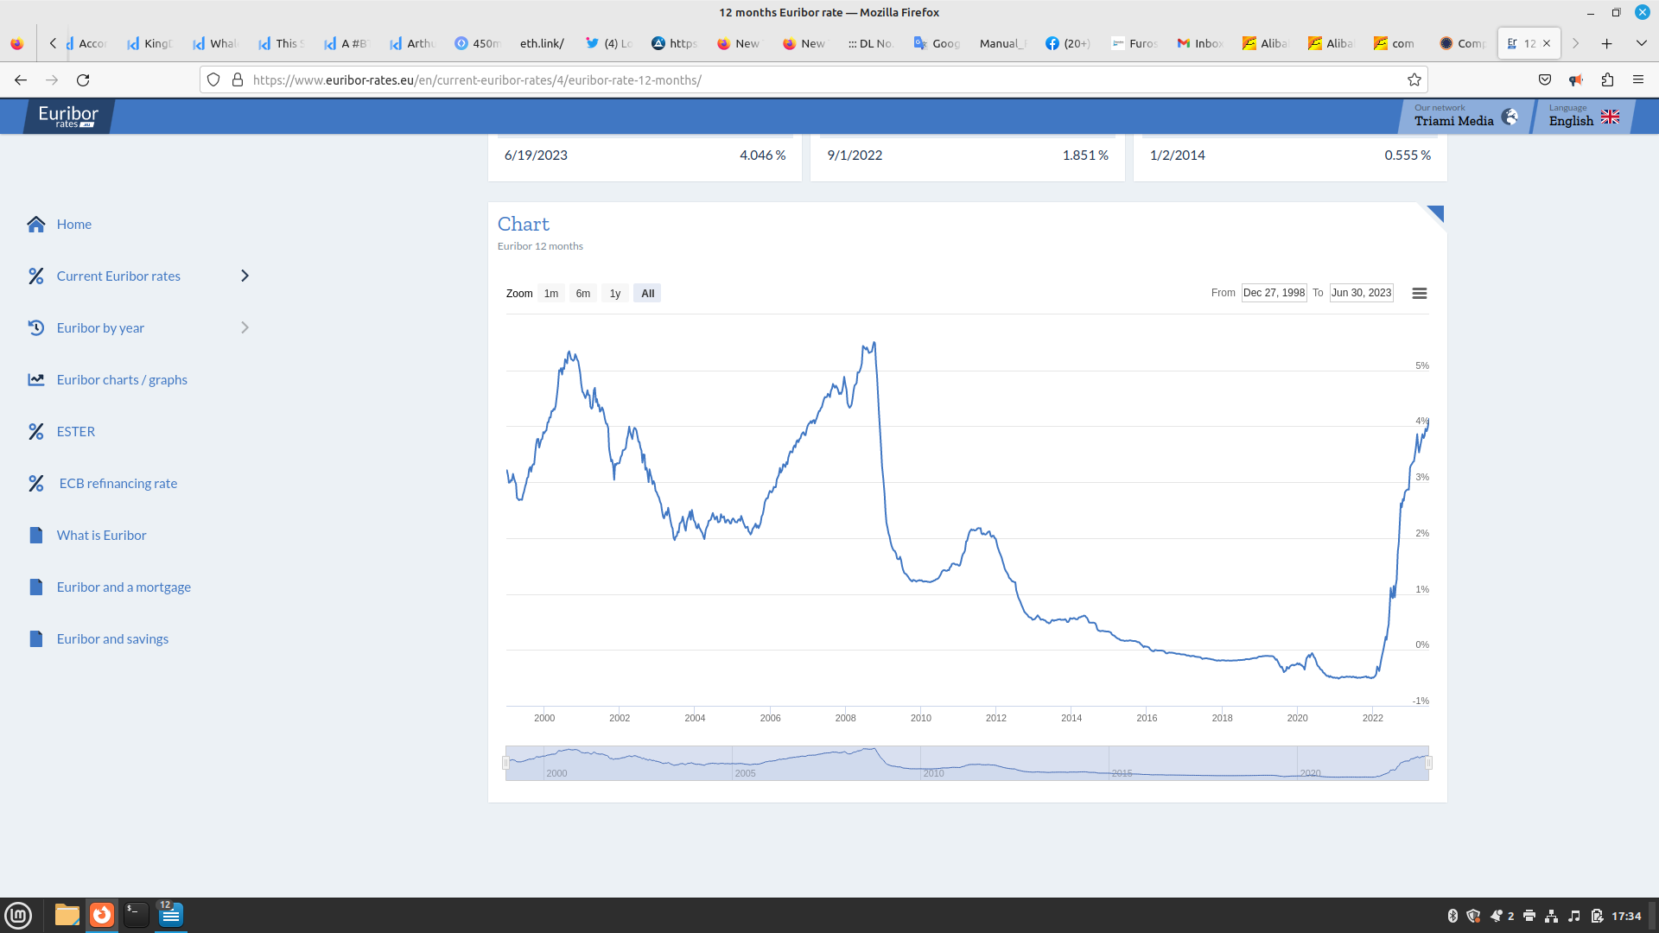The width and height of the screenshot is (1659, 933).
Task: Expand the Current Euribor rates submenu chevron
Action: tap(245, 276)
